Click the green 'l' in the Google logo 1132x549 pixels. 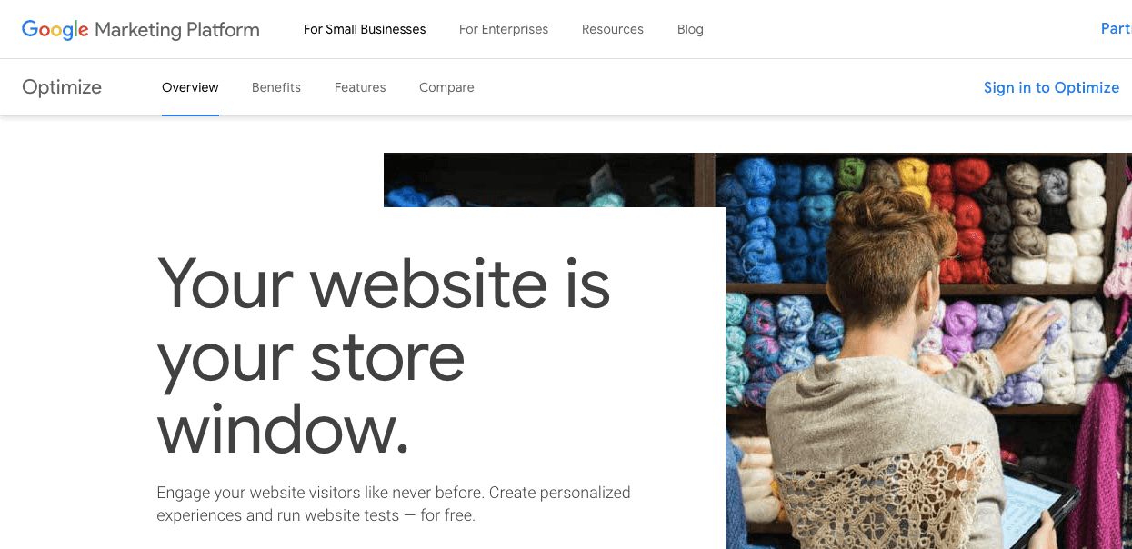pos(75,28)
